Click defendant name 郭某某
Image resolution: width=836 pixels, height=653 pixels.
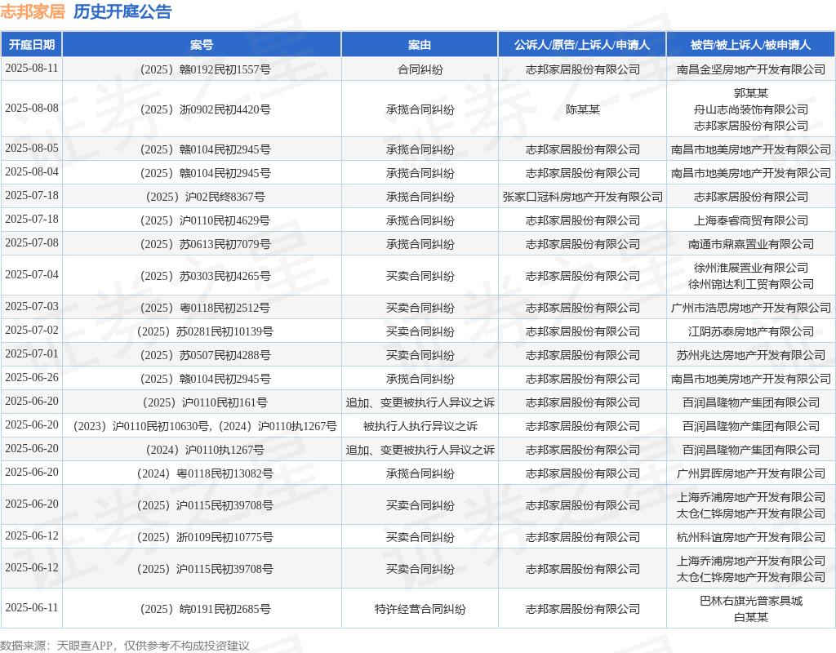coord(751,93)
